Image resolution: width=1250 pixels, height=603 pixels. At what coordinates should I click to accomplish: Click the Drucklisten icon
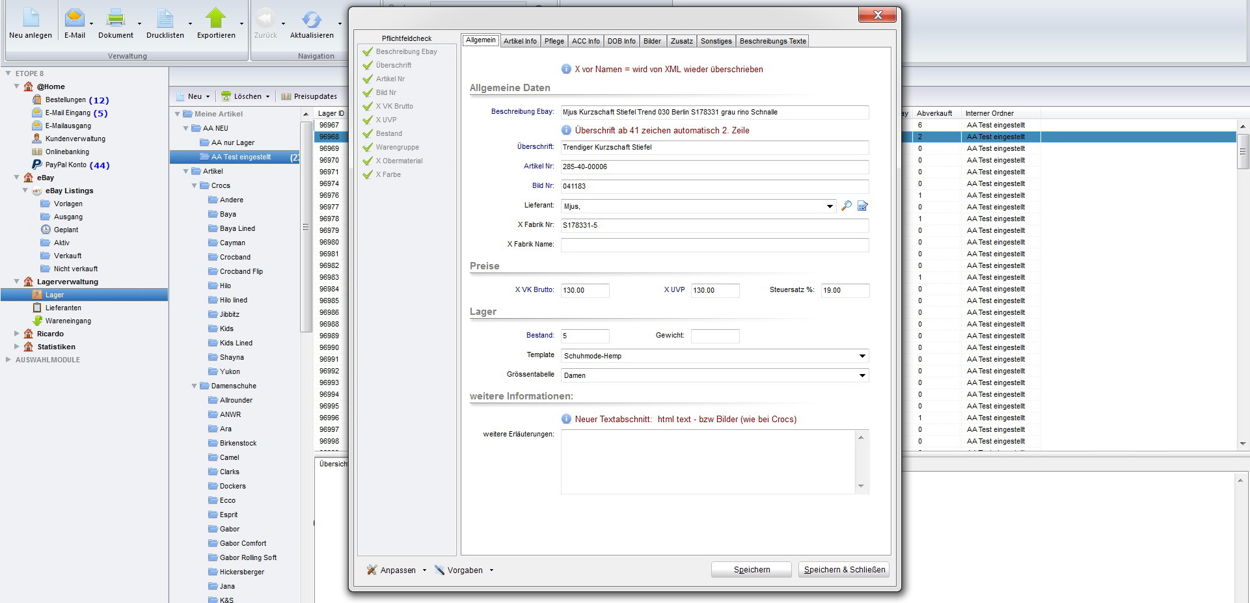165,20
